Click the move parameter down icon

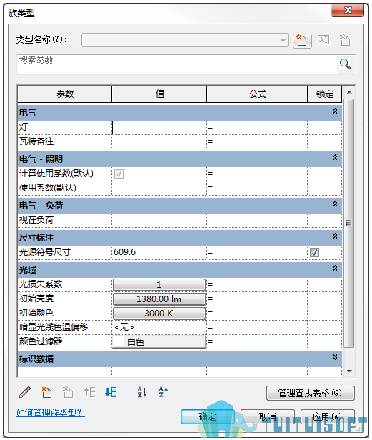(x=111, y=392)
